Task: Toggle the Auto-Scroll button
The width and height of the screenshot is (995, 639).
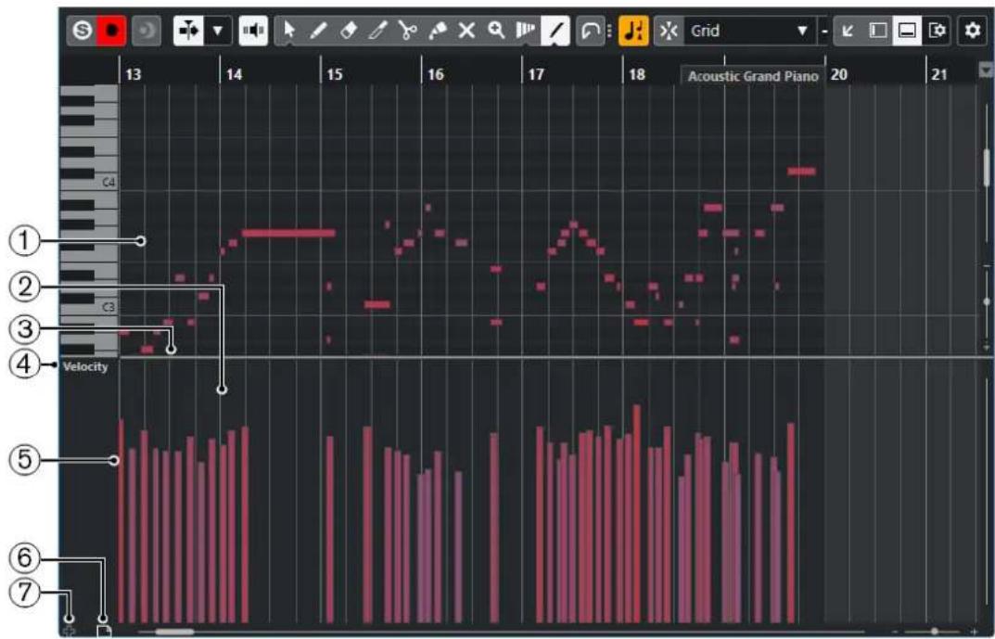Action: point(188,31)
